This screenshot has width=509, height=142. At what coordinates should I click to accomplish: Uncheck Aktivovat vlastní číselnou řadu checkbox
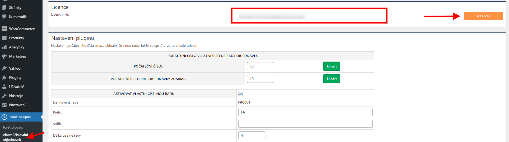click(x=240, y=94)
